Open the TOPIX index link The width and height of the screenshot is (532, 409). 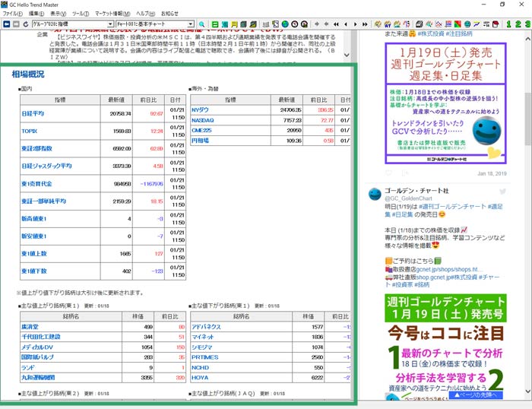point(30,131)
